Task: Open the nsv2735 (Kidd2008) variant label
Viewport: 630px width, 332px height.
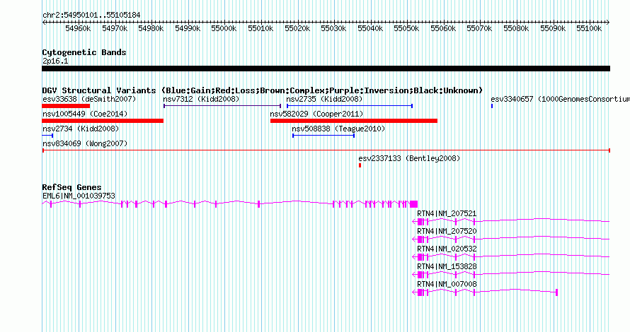Action: pyautogui.click(x=324, y=99)
